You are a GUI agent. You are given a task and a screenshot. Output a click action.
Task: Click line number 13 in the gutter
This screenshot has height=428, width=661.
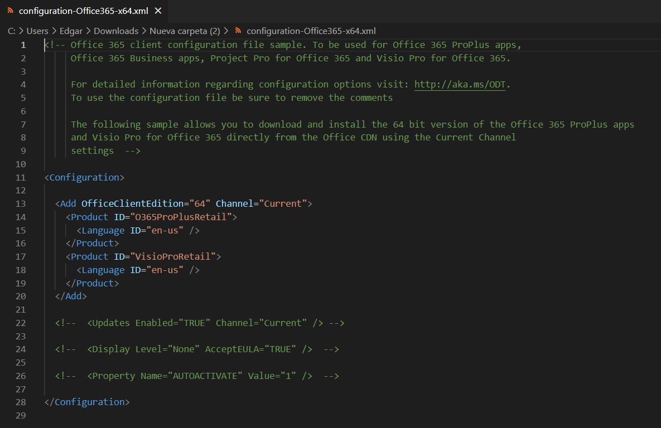coord(21,204)
